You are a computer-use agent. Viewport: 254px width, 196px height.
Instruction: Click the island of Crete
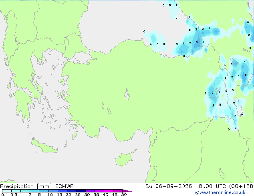point(44,146)
